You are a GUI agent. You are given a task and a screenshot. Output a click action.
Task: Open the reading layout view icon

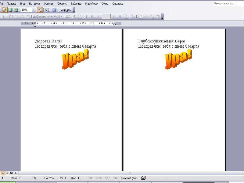11,173
